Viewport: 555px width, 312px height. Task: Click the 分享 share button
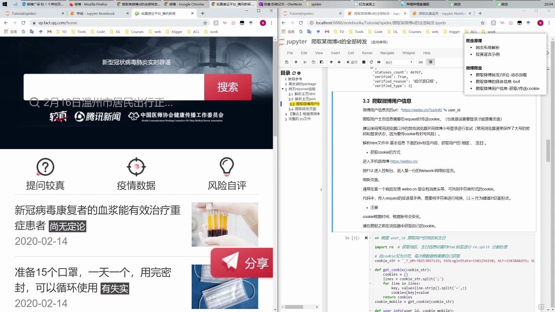click(x=242, y=263)
